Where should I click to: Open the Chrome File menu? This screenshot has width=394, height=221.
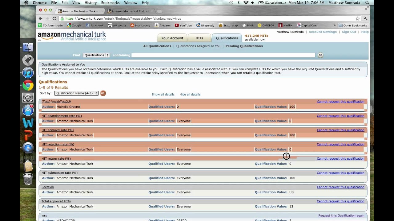click(x=54, y=2)
